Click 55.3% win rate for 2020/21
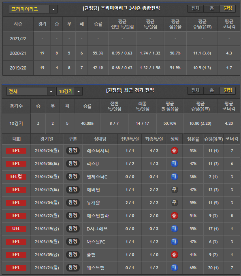The height and width of the screenshot is (276, 241). click(98, 53)
